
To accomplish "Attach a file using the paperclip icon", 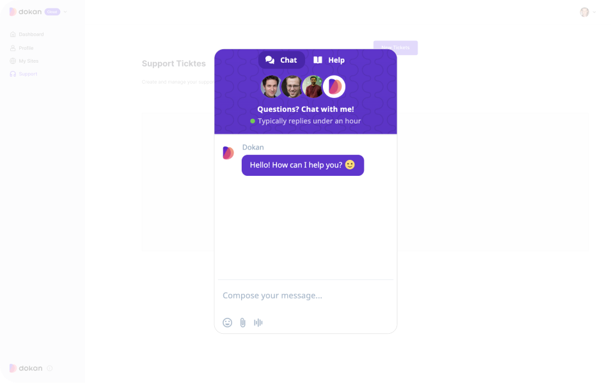I will (x=243, y=322).
